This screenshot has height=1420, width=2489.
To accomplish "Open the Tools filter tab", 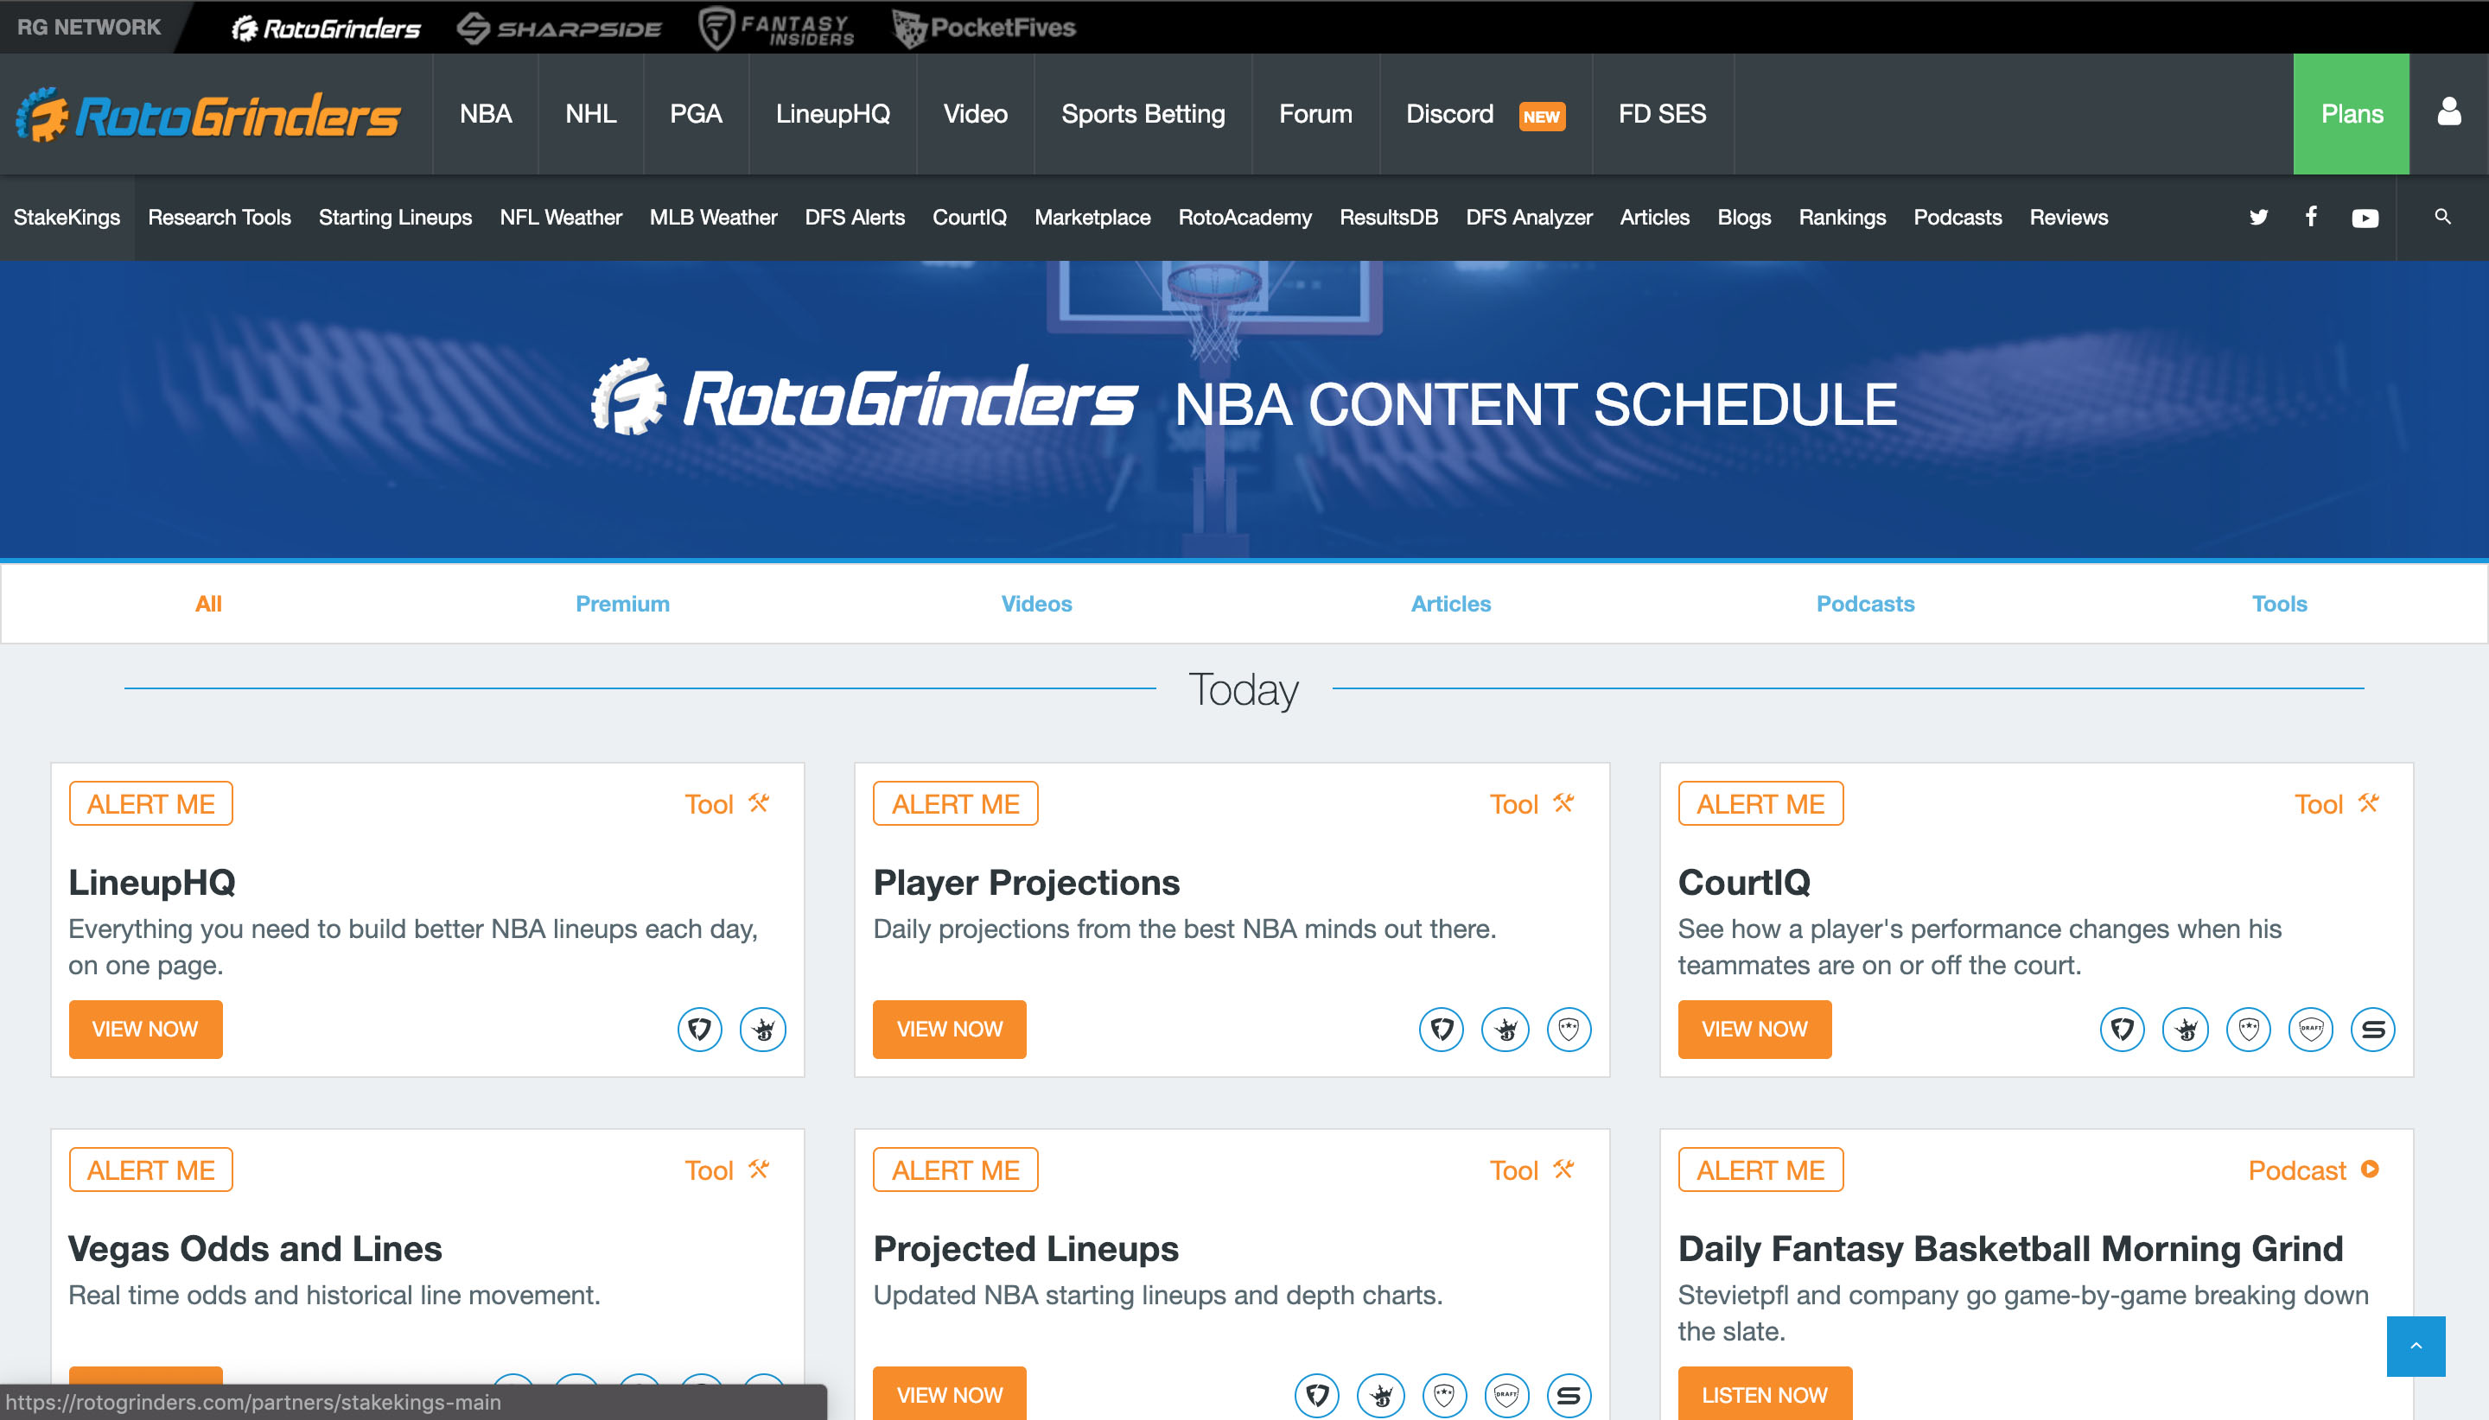I will [2281, 603].
